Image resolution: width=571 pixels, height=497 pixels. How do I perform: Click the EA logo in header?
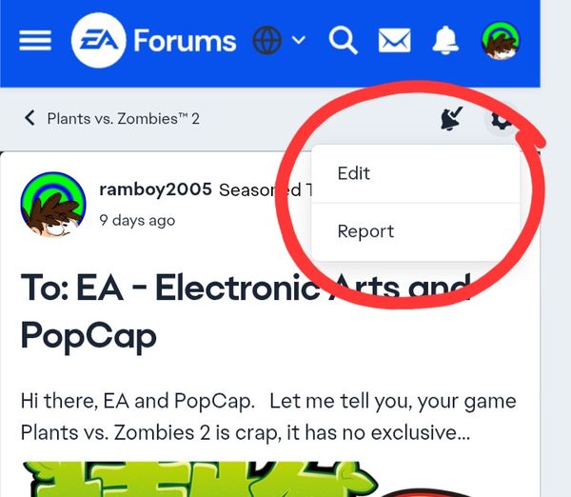pos(99,40)
